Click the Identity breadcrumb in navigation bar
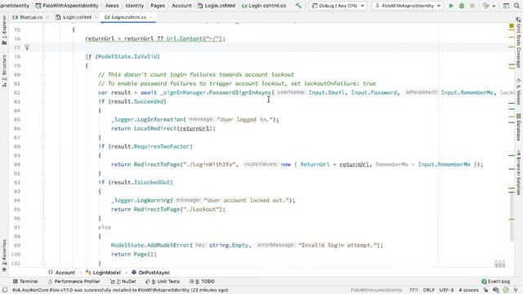 coord(134,6)
